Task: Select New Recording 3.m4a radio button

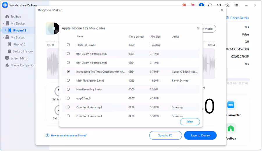Action: coord(68,89)
